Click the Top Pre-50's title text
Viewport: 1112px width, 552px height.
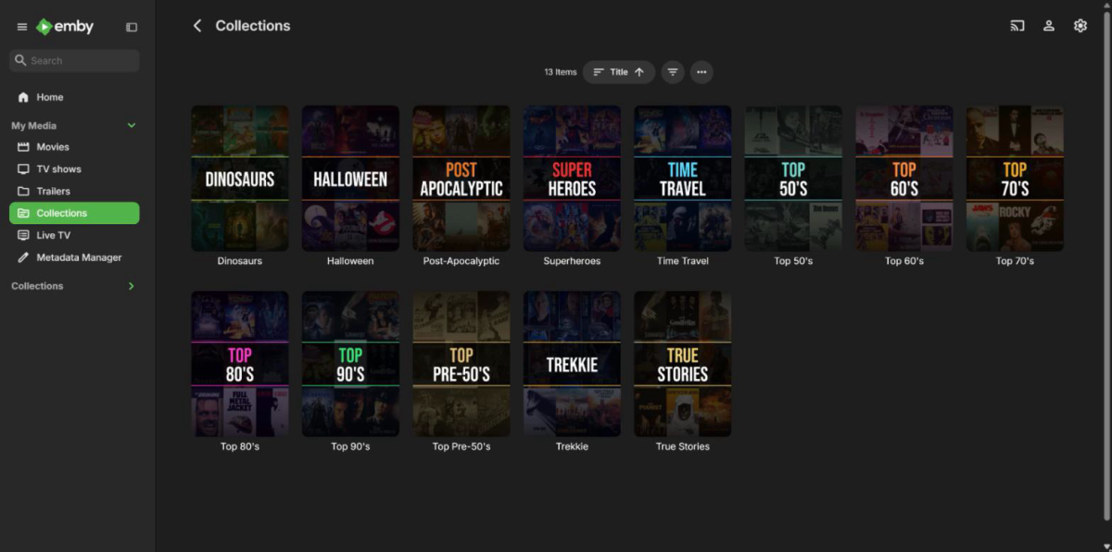tap(461, 446)
